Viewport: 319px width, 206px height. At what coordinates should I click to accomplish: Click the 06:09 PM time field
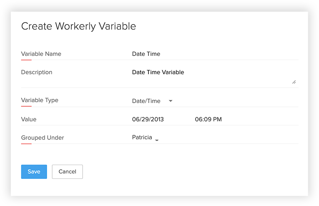208,119
